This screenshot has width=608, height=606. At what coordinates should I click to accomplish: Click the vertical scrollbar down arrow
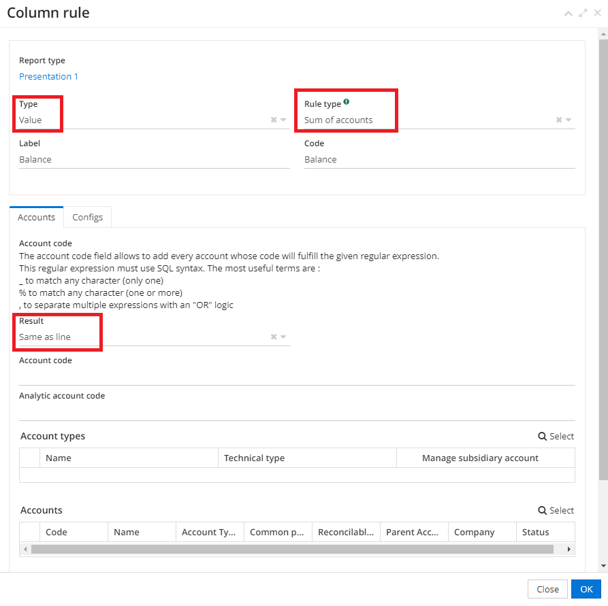[603, 566]
